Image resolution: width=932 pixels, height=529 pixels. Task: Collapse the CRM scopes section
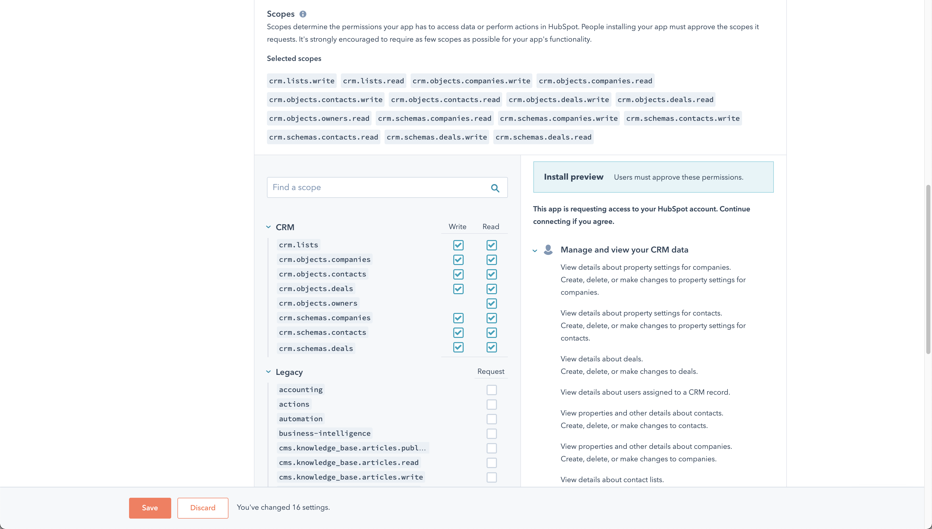tap(268, 227)
